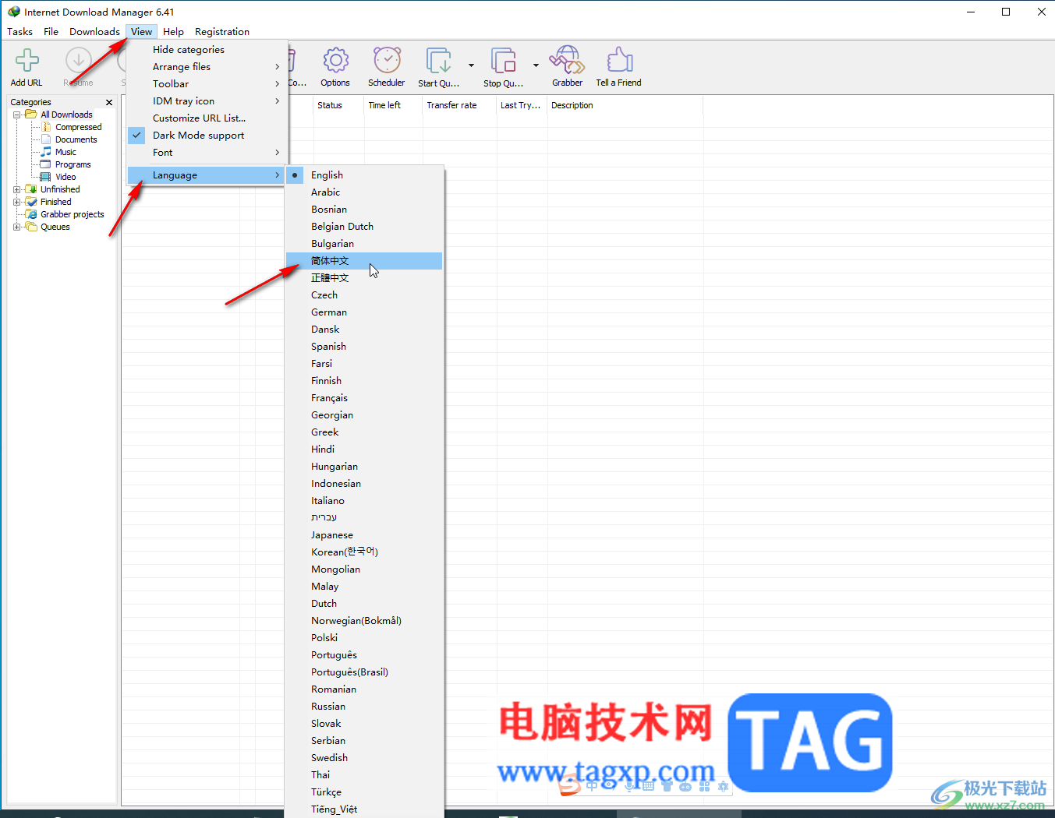
Task: Pick Arabic from language submenu
Action: pos(364,192)
